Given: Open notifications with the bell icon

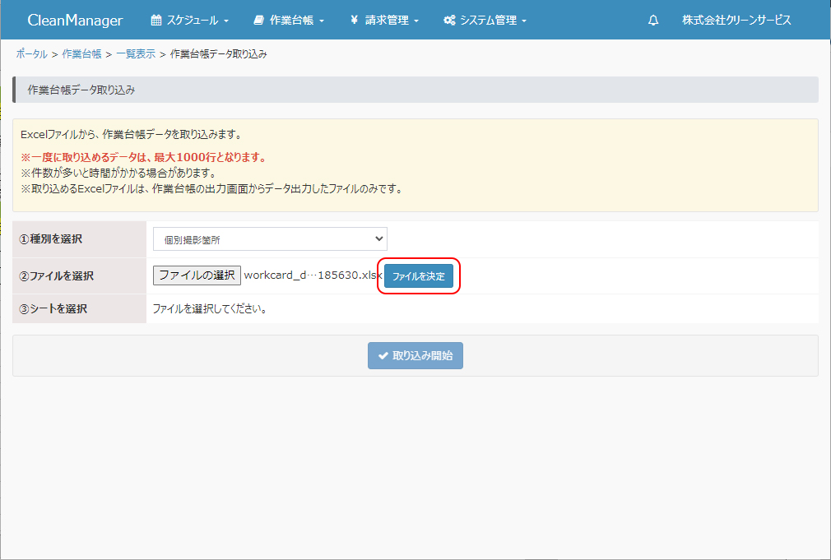Looking at the screenshot, I should [x=653, y=21].
